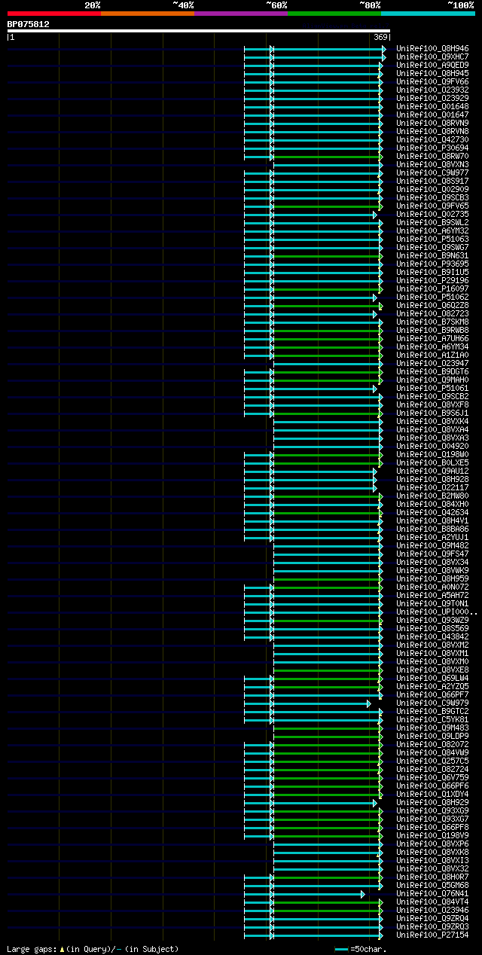The image size is (482, 955).
Task: Click the green ~80% identity legend segment
Action: pos(334,14)
